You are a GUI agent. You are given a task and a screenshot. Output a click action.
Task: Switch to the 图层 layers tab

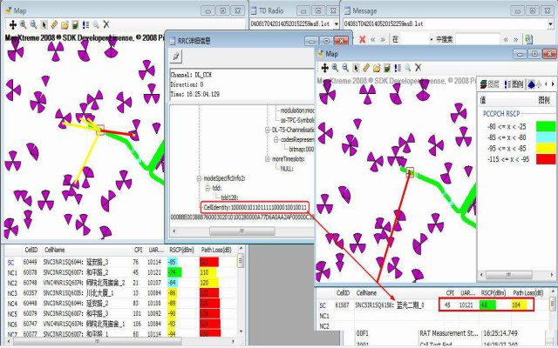pos(491,84)
